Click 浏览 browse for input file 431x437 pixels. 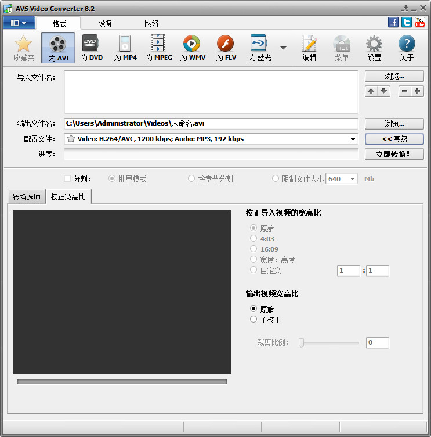tap(394, 76)
